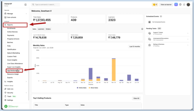Screen dimensions: 194x111
Task: Open Unanswered Discussions row chevron
Action: (188, 39)
